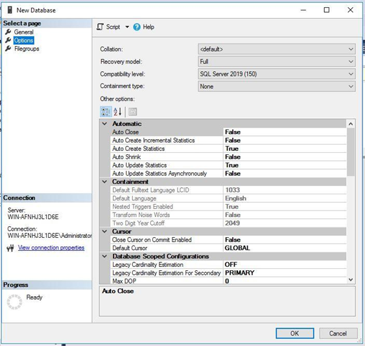Click the Property Pages icon
365x346 pixels.
coord(132,111)
